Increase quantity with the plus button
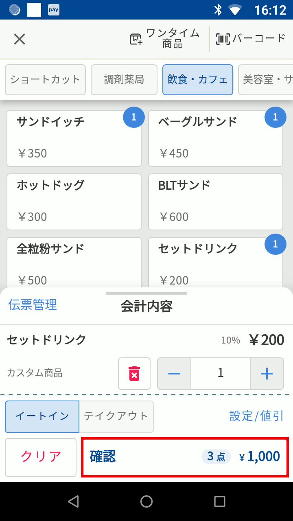The image size is (293, 521). click(x=267, y=374)
